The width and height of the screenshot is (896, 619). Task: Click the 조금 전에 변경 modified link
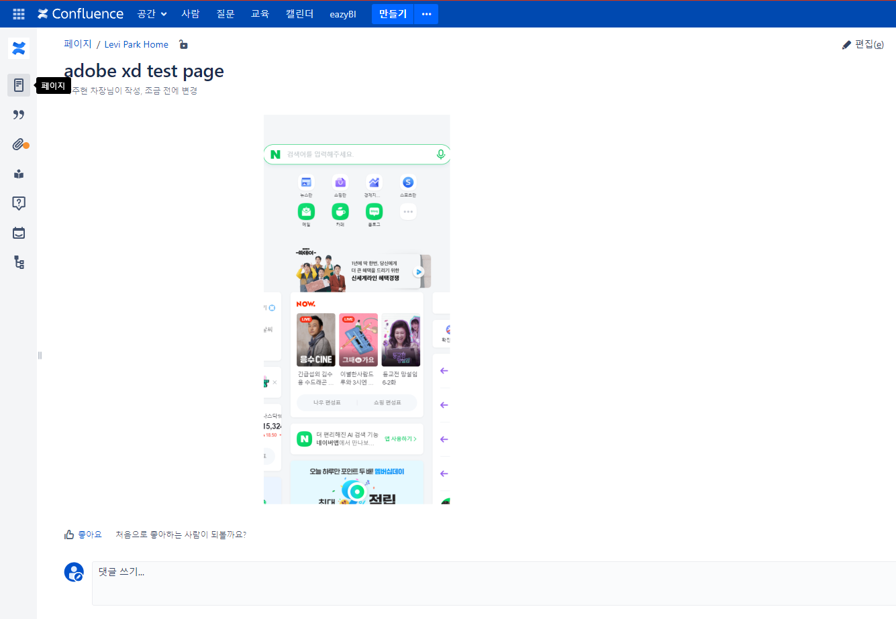(170, 91)
